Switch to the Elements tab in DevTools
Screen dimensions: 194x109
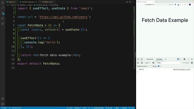click(x=150, y=59)
